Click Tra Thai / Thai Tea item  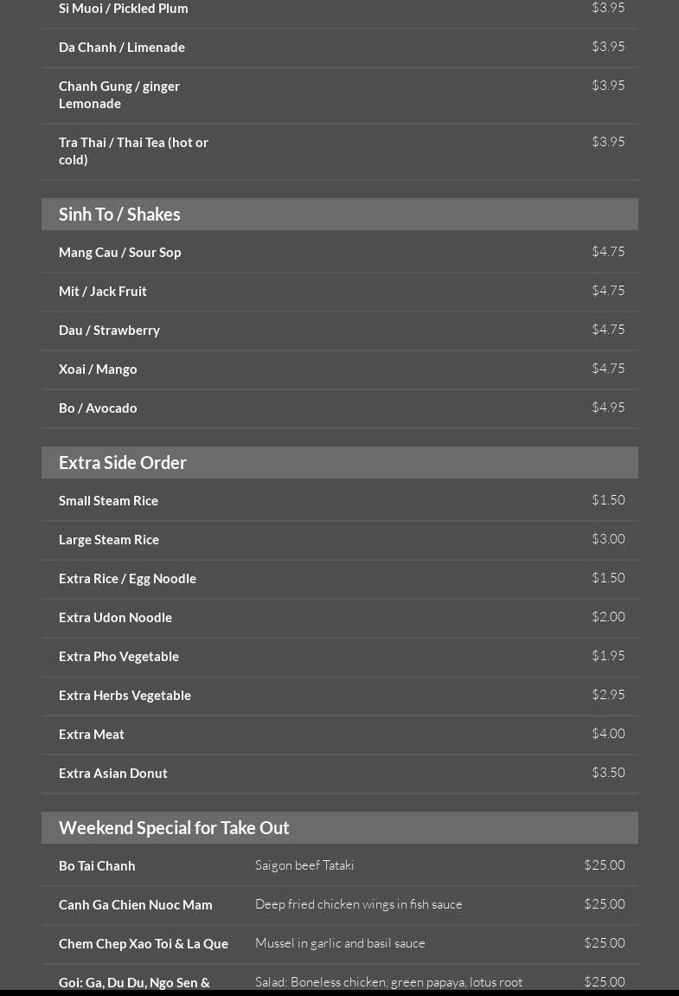click(x=133, y=151)
